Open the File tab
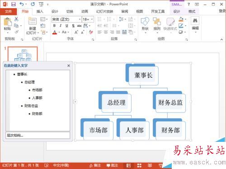Screen dimensions: 226x169 pyautogui.click(x=9, y=11)
